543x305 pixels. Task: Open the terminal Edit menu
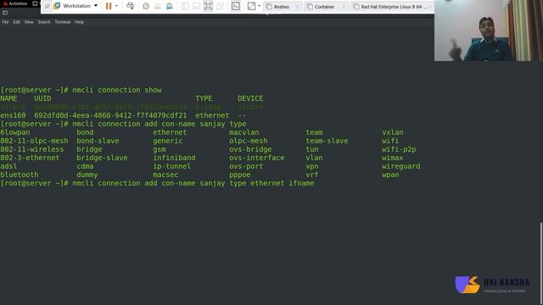click(17, 22)
